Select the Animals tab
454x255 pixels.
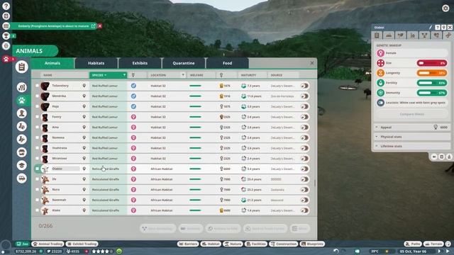[x=52, y=63]
